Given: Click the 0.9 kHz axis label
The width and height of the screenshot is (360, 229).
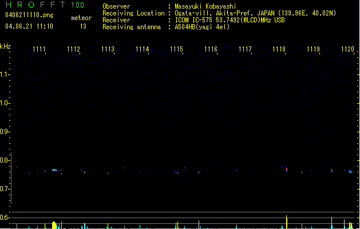Looking at the screenshot, I should tap(5, 132).
